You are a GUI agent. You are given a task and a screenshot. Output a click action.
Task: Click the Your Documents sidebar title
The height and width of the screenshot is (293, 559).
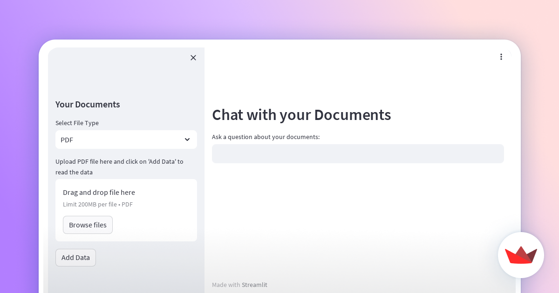(x=88, y=104)
